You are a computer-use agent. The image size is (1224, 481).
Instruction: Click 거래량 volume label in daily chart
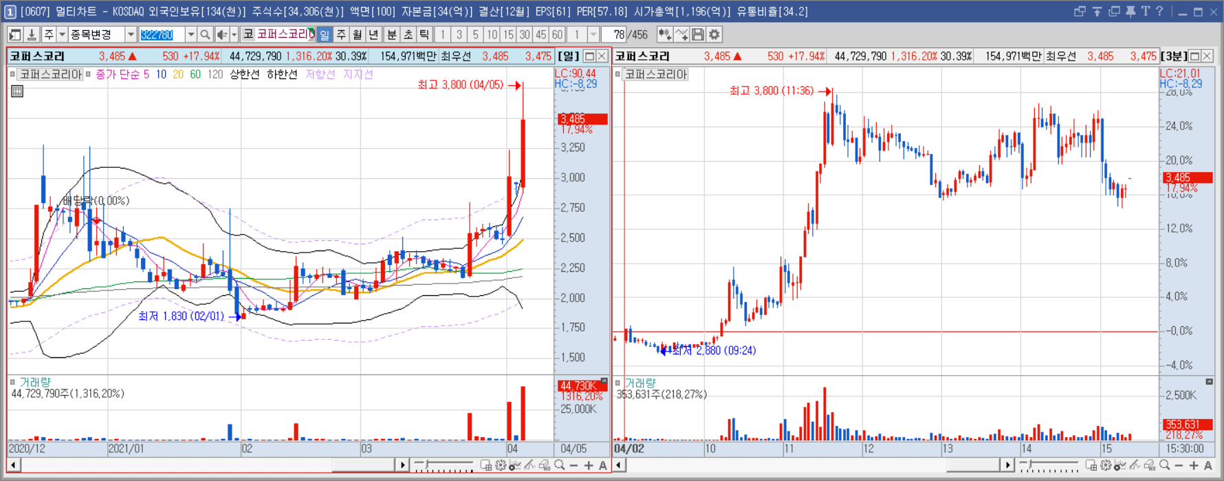(35, 382)
